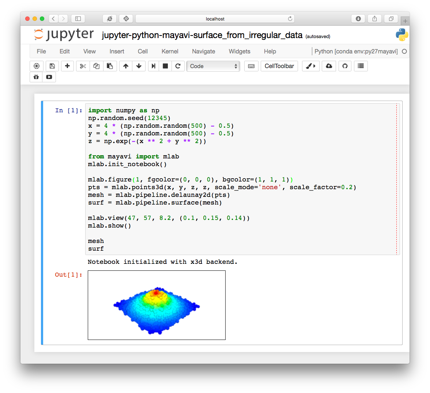430x393 pixels.
Task: Show all tabs with the overlapping-squares icon
Action: coord(391,19)
